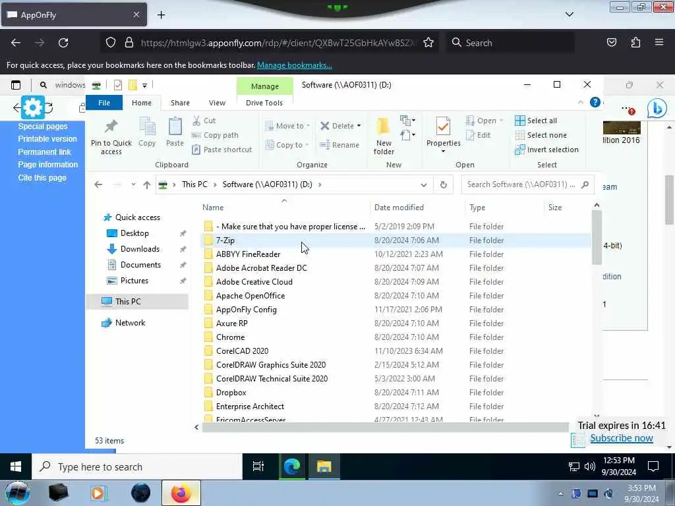The height and width of the screenshot is (506, 675).
Task: Click the Subscribe now link
Action: point(621,438)
